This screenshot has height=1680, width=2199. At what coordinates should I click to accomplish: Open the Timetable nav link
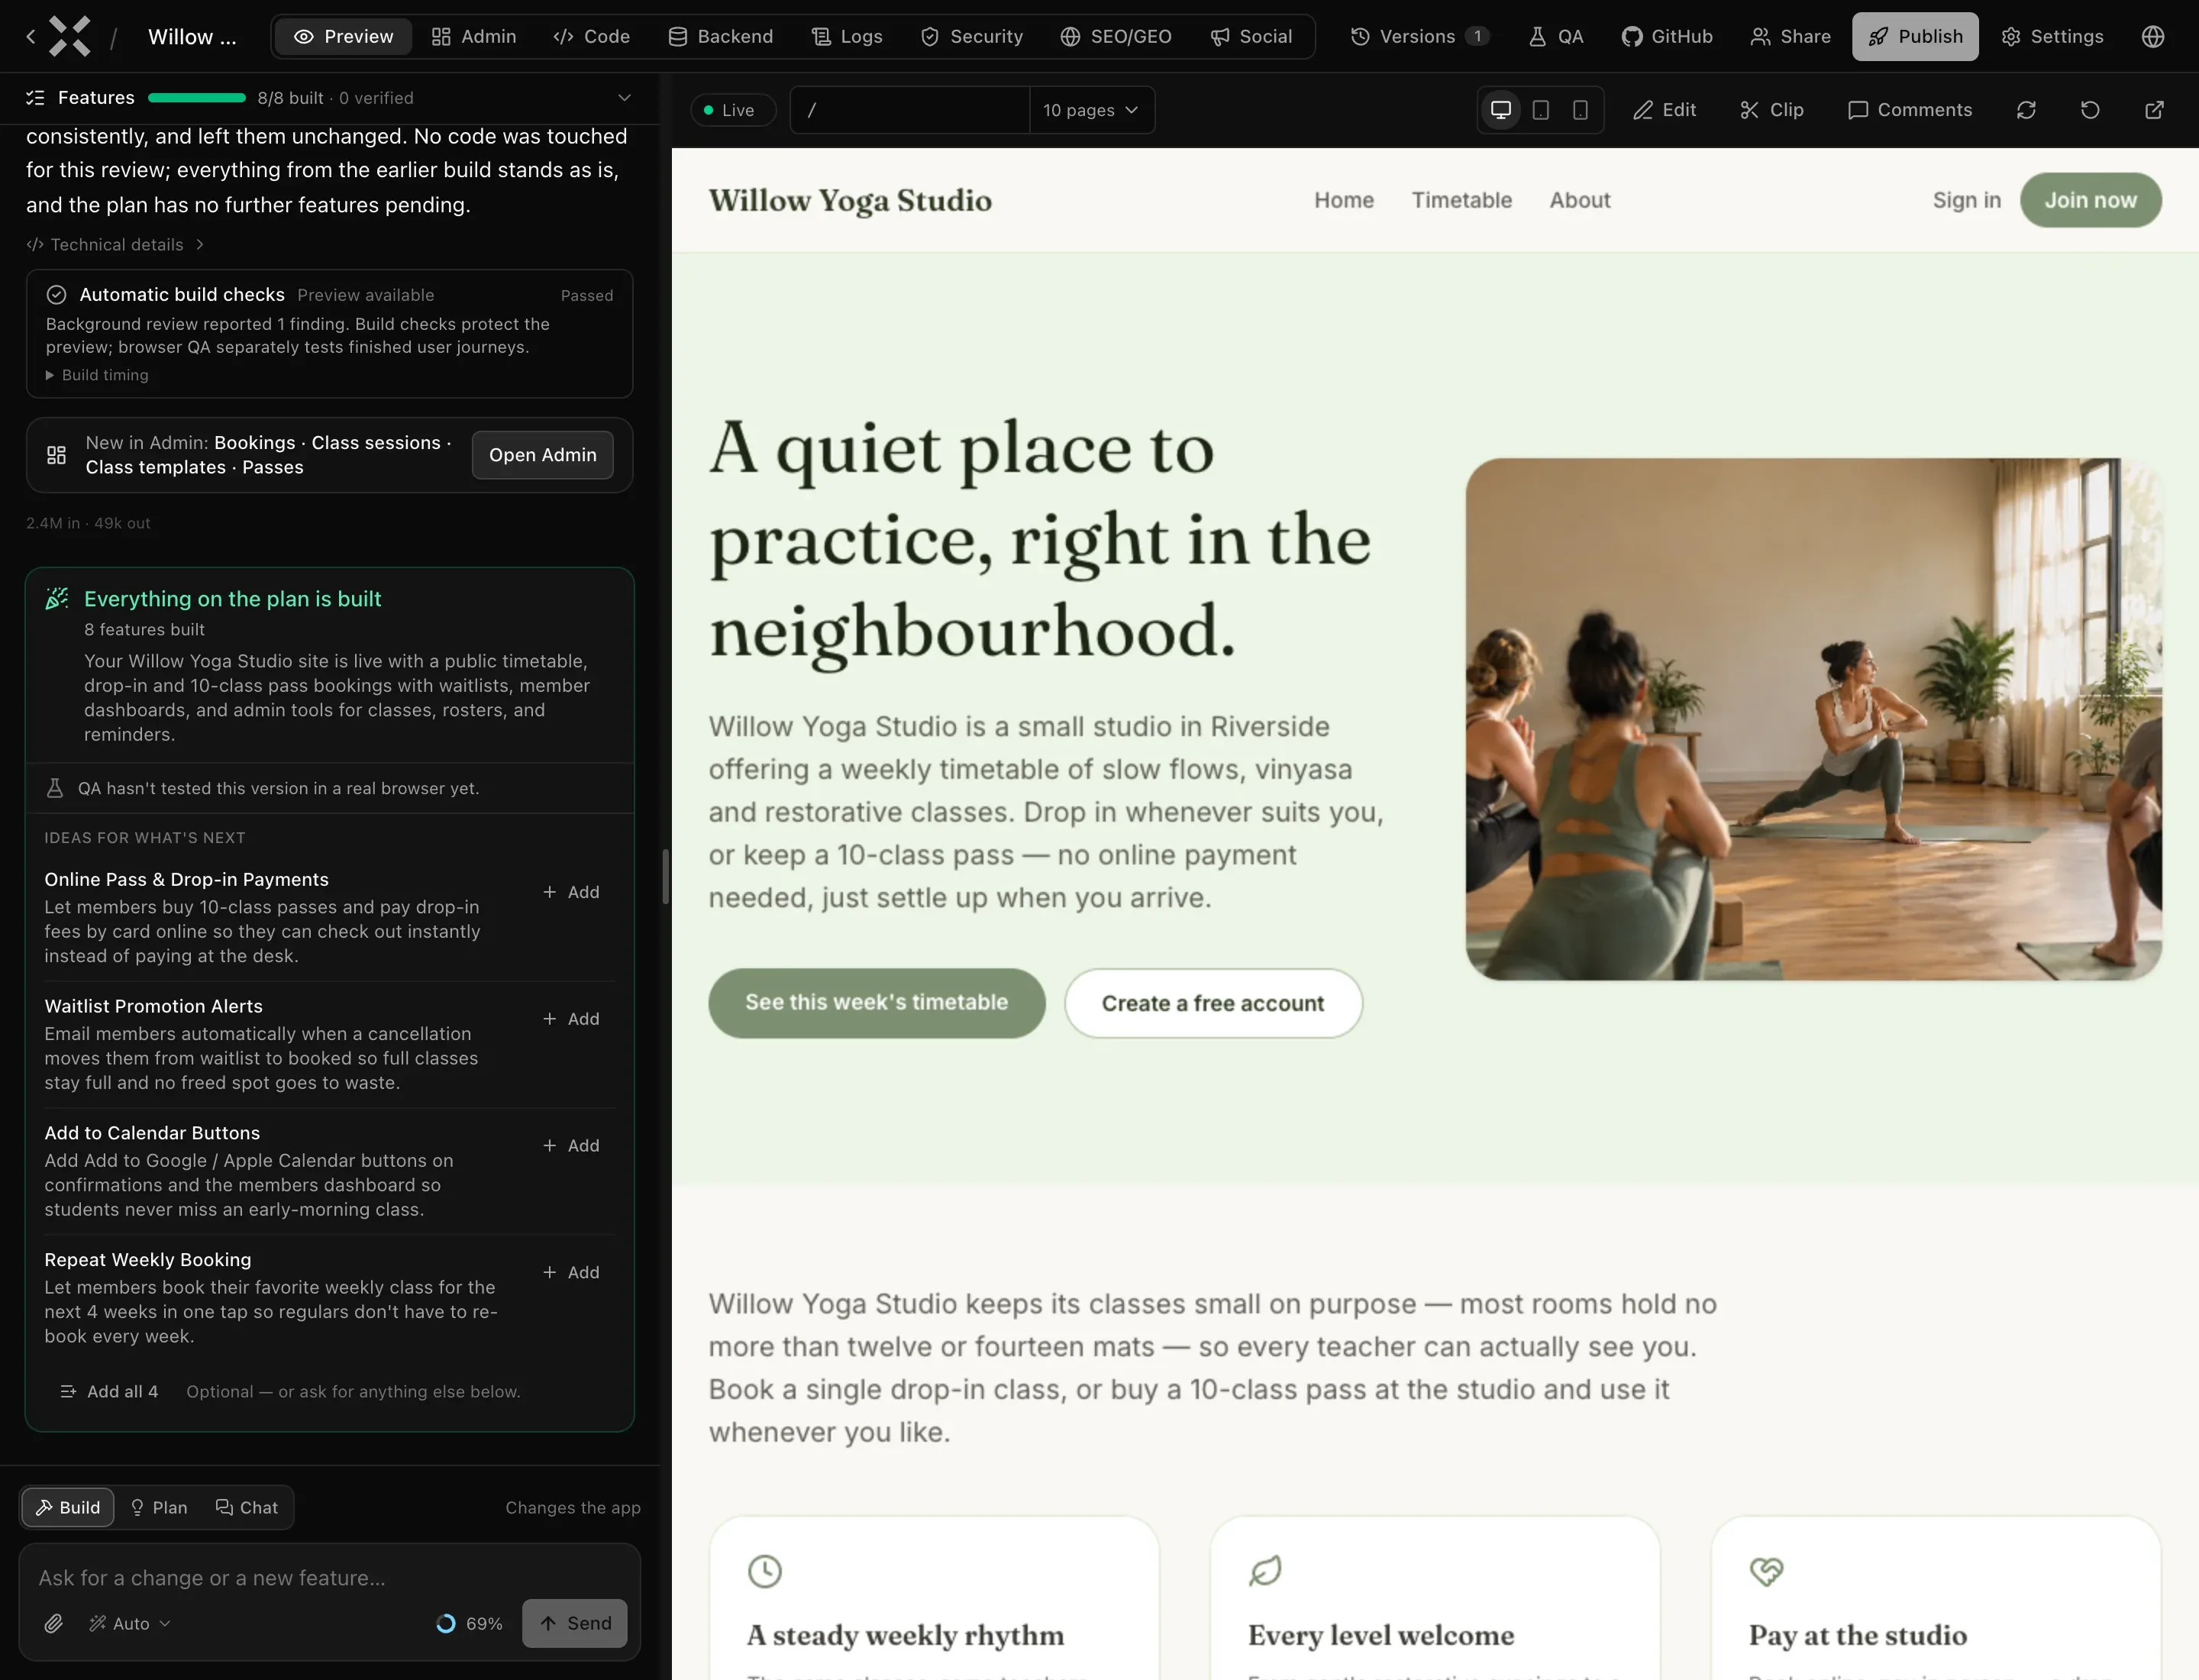click(x=1461, y=200)
